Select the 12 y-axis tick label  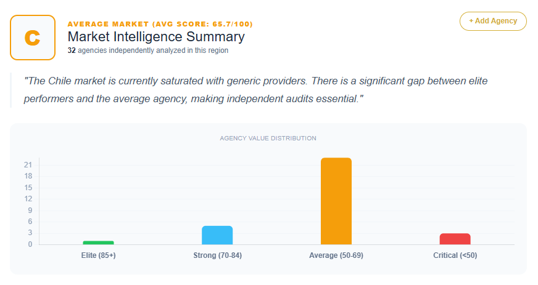(x=28, y=199)
